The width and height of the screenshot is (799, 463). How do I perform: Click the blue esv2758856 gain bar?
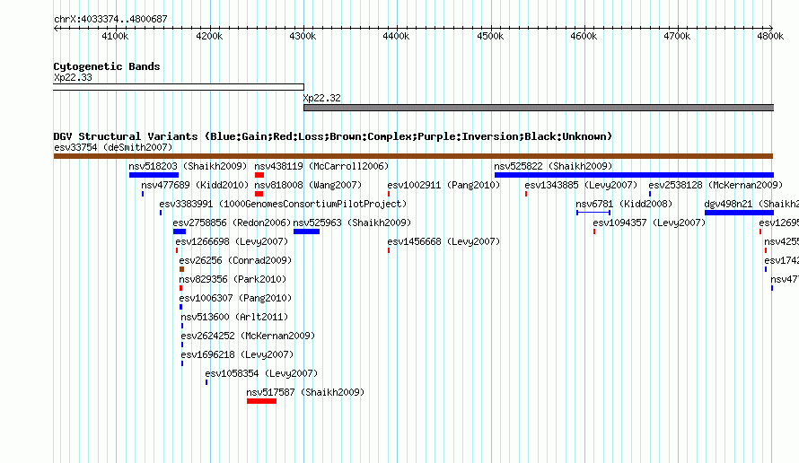pyautogui.click(x=180, y=231)
